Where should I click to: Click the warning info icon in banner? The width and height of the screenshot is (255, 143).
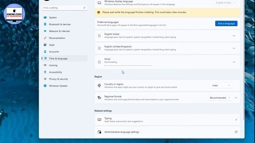coord(98,12)
